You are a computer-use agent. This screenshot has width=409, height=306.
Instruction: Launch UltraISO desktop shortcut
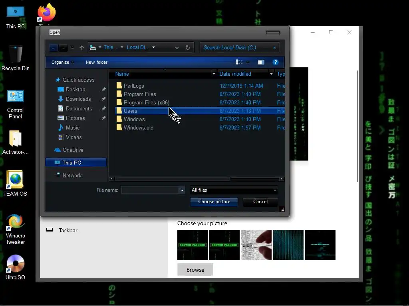[16, 267]
